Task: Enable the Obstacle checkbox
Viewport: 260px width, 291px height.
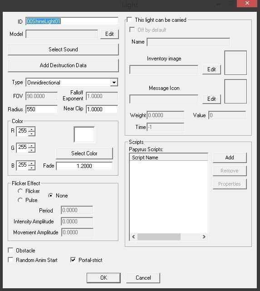Action: (x=10, y=250)
